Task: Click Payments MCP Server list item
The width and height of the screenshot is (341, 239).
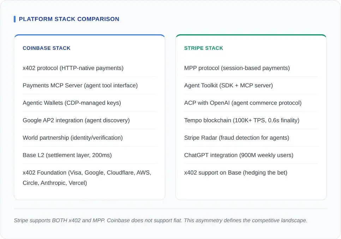Action: point(80,85)
